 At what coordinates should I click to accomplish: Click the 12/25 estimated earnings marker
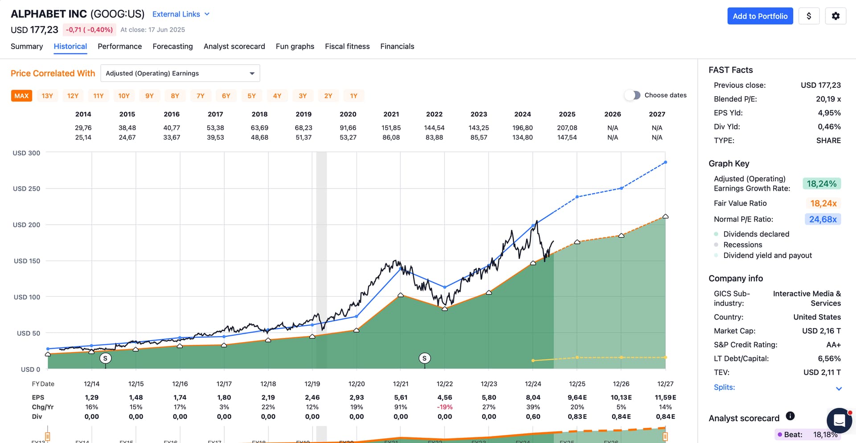click(x=577, y=242)
